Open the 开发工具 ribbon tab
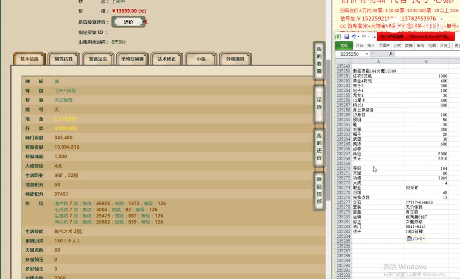Screen dimensions: 460x279 [x=445, y=45]
